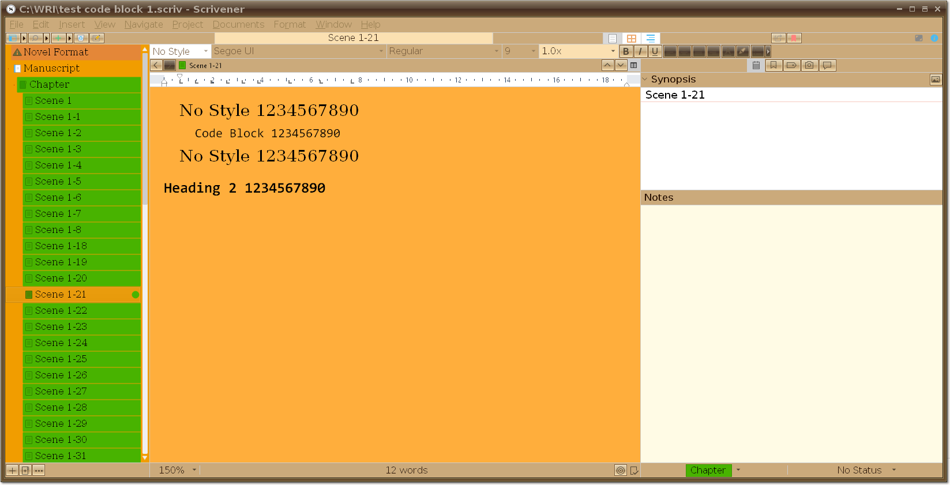Image resolution: width=950 pixels, height=485 pixels.
Task: Switch to Outliner view mode
Action: (x=651, y=38)
